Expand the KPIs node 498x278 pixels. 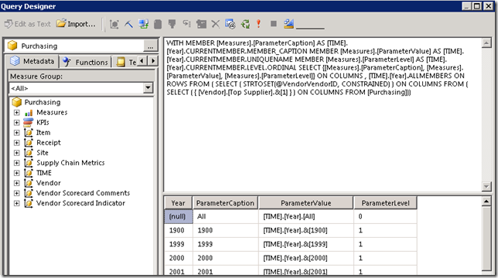(16, 123)
